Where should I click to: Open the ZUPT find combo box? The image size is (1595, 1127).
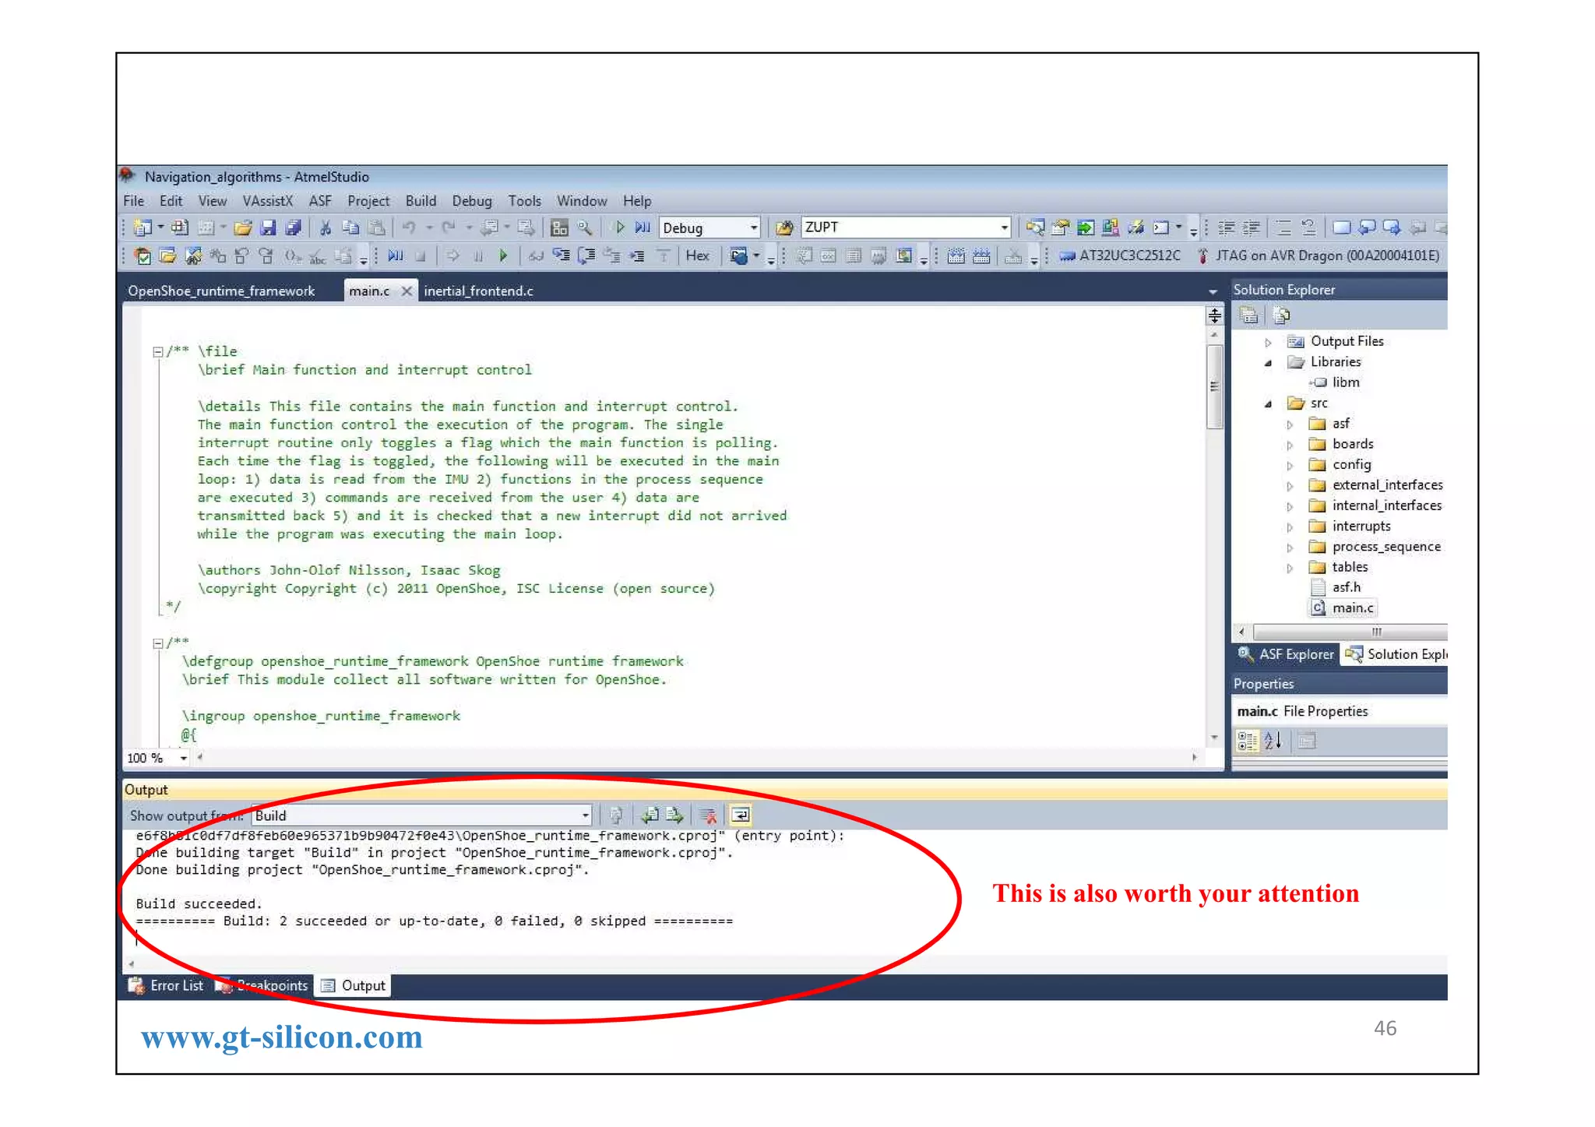coord(1004,227)
